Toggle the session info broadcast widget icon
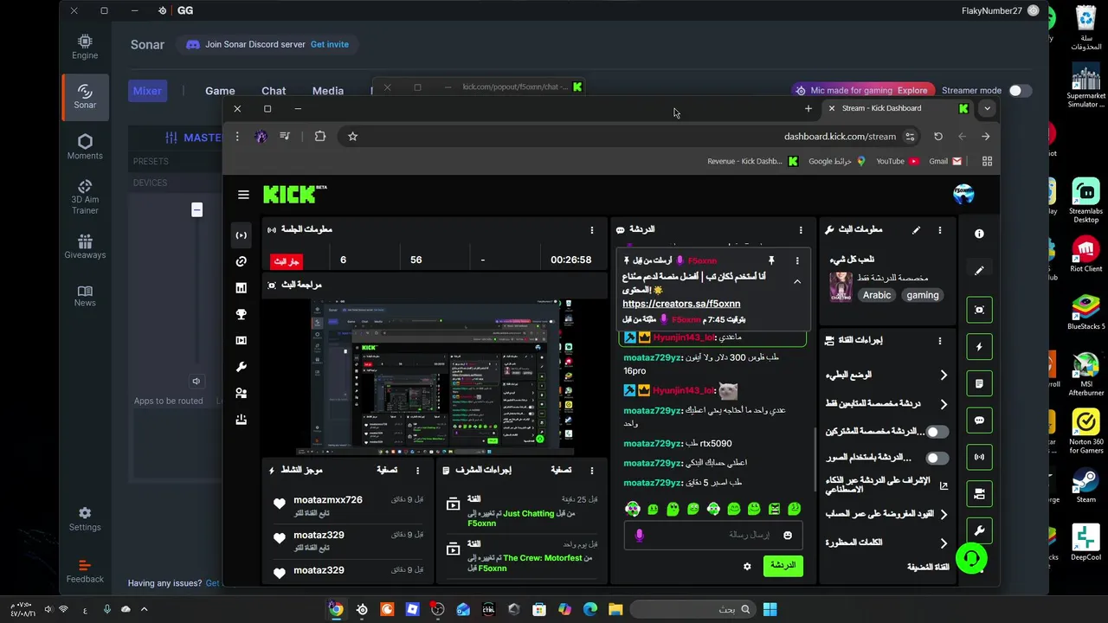1108x623 pixels. [x=979, y=457]
